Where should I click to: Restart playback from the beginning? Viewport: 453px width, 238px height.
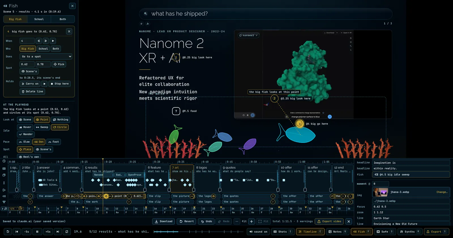pos(8,231)
